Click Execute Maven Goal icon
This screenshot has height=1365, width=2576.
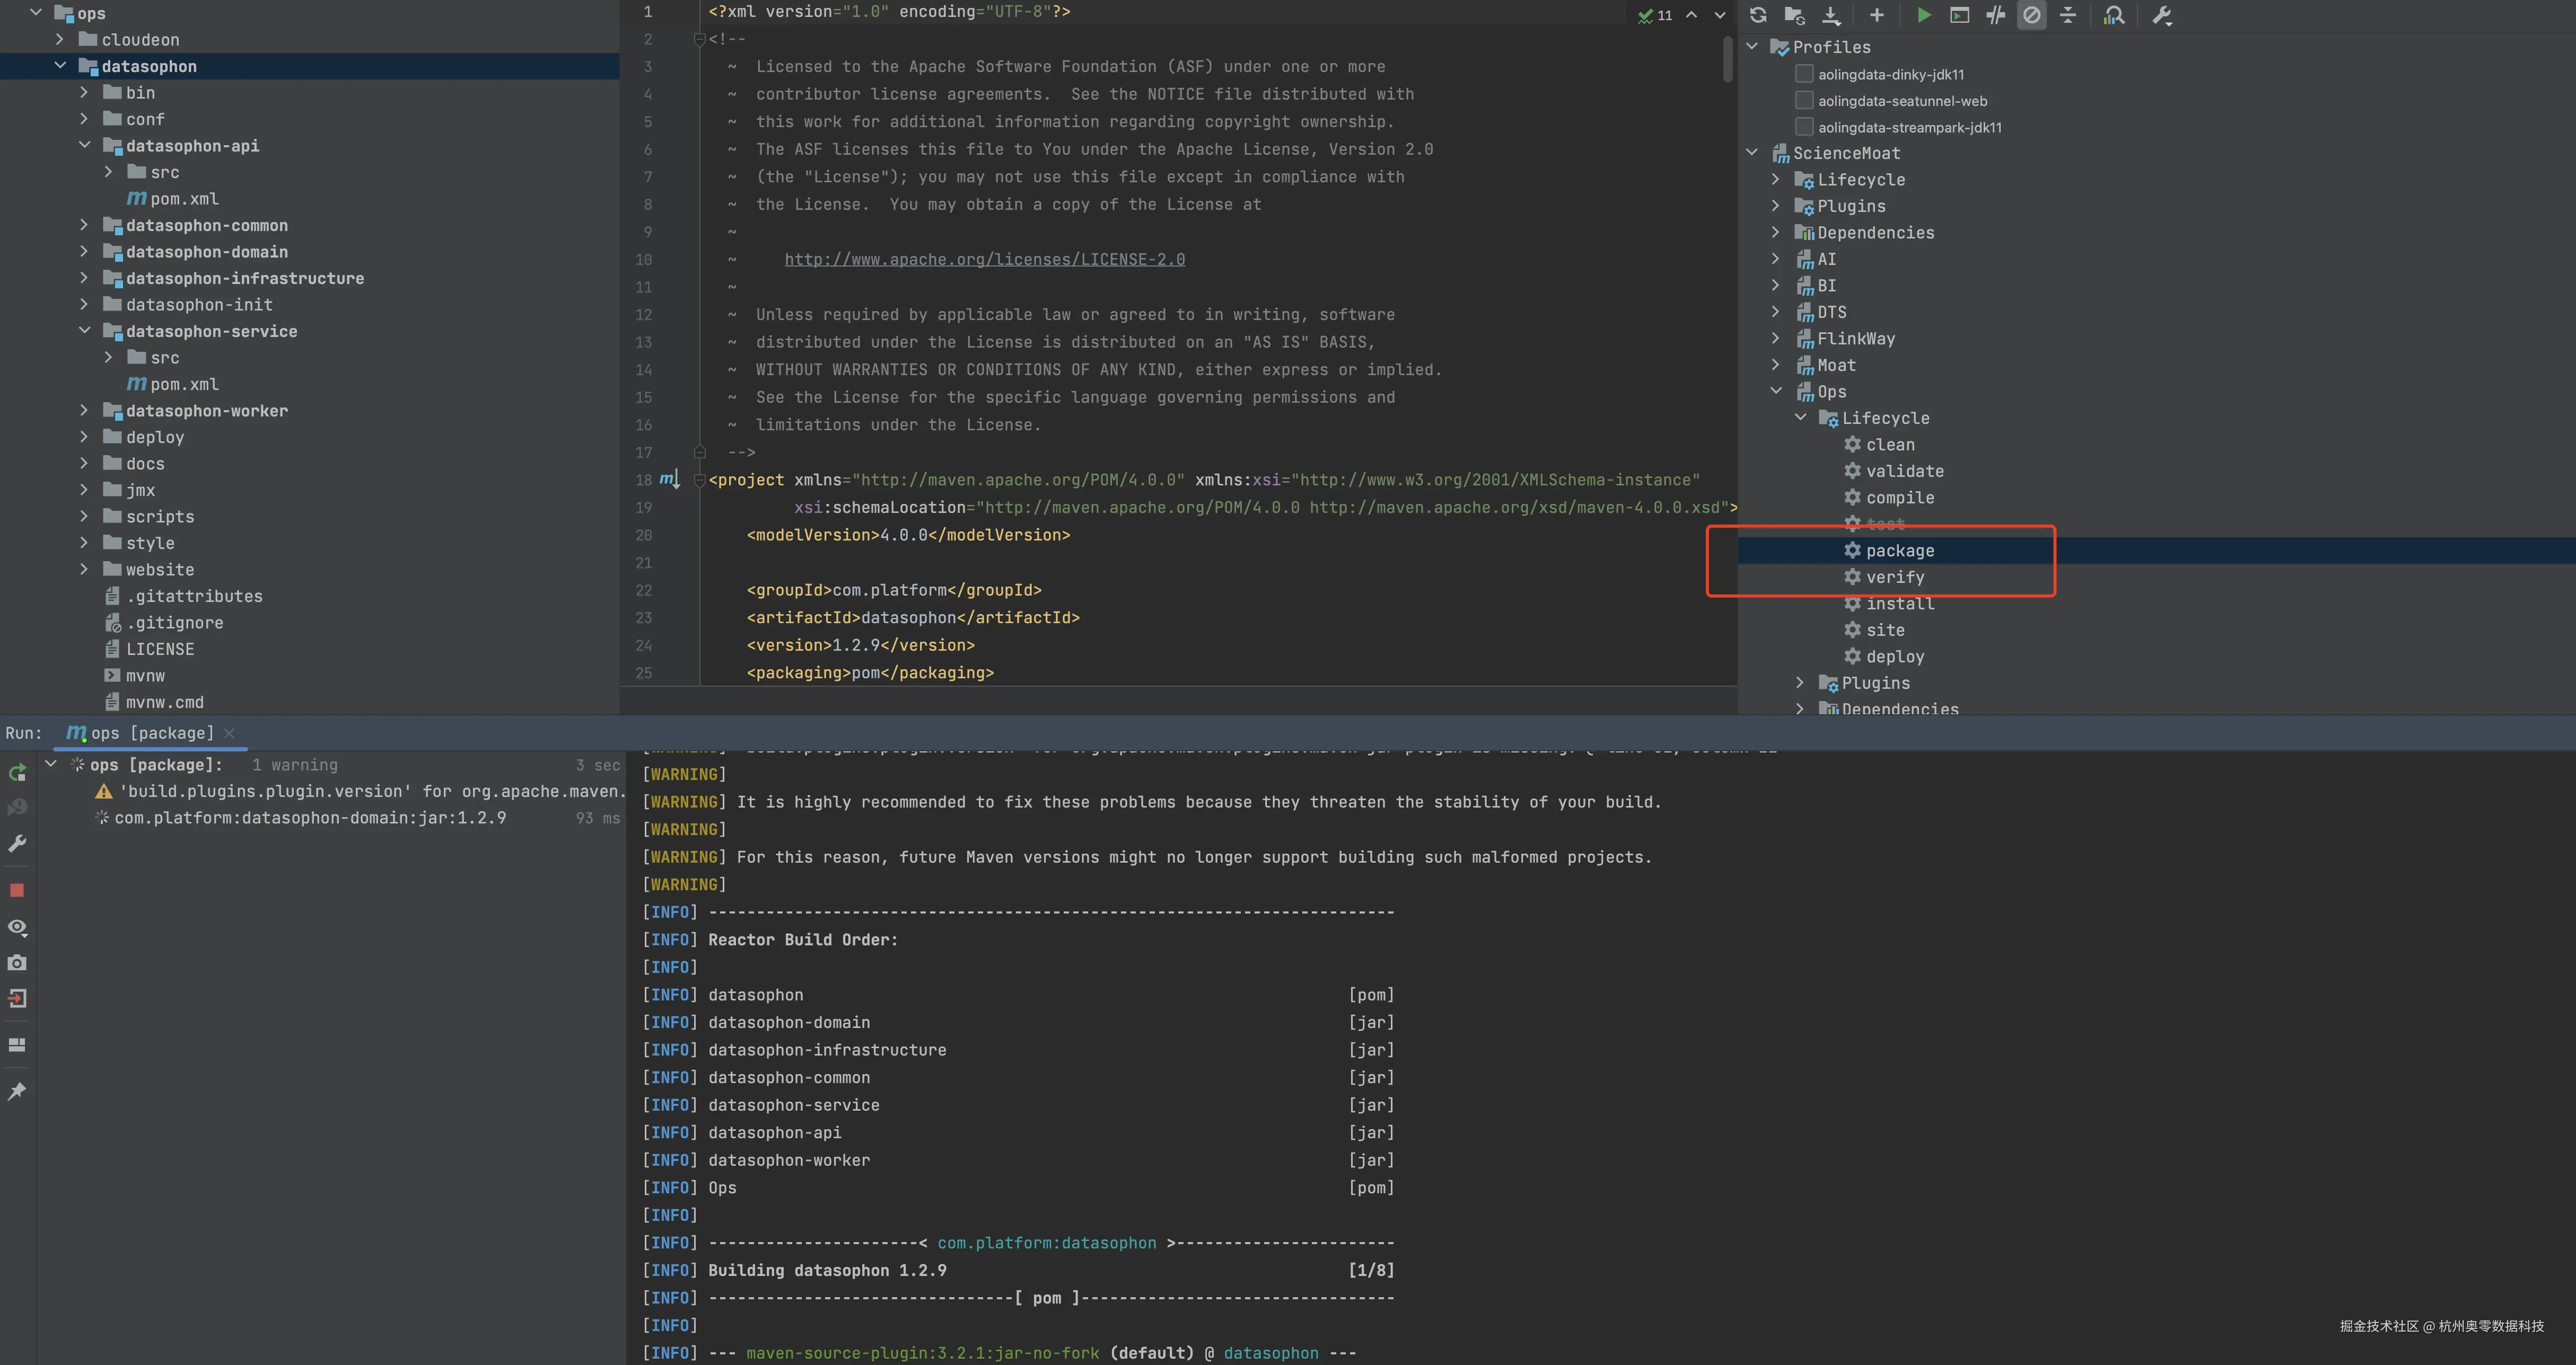click(1959, 15)
